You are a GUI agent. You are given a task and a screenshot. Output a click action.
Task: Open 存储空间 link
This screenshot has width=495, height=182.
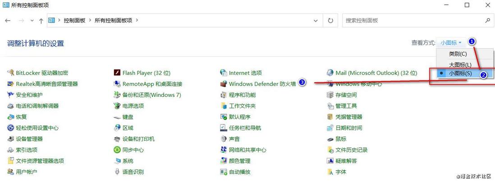tap(346, 95)
